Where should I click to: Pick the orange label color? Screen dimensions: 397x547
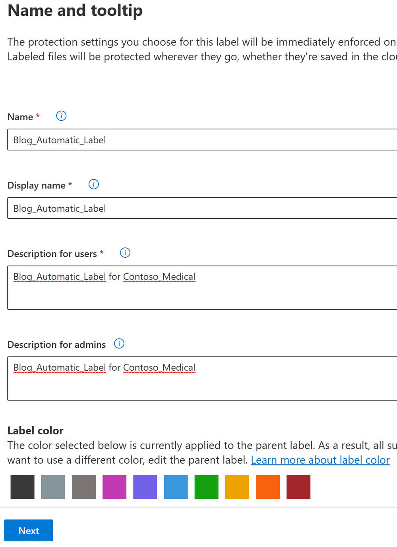268,487
